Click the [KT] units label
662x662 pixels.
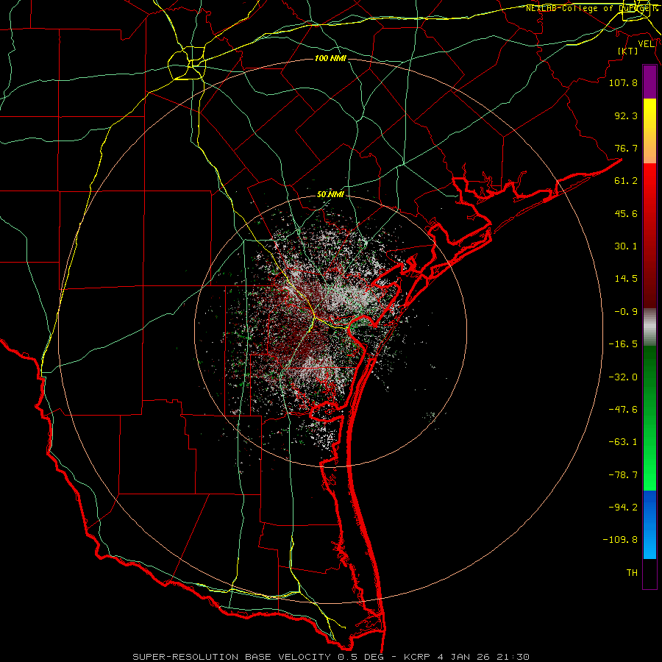click(628, 51)
